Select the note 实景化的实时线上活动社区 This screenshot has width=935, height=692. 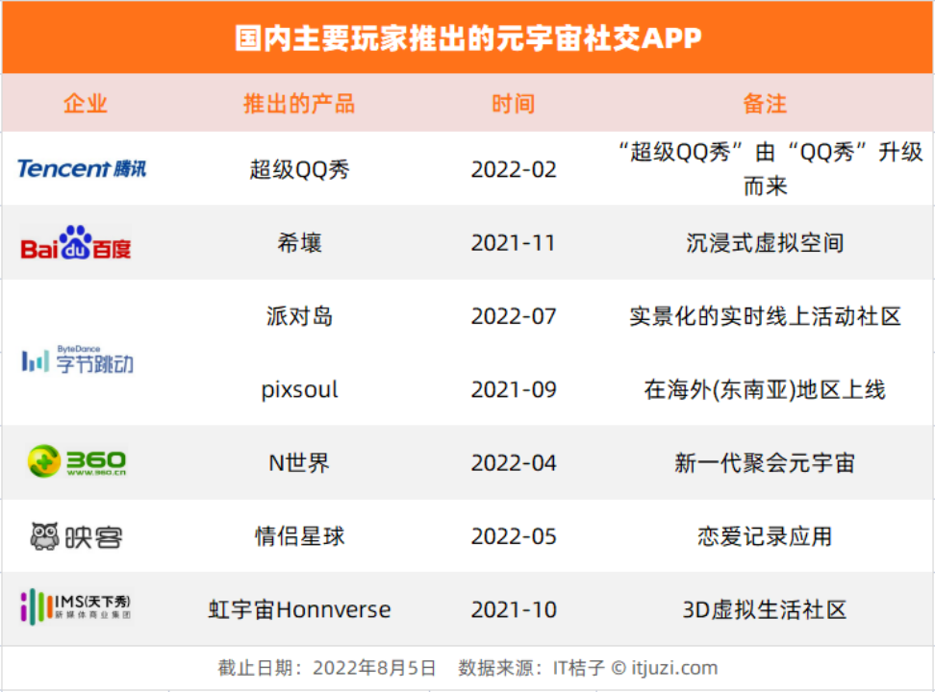point(765,316)
